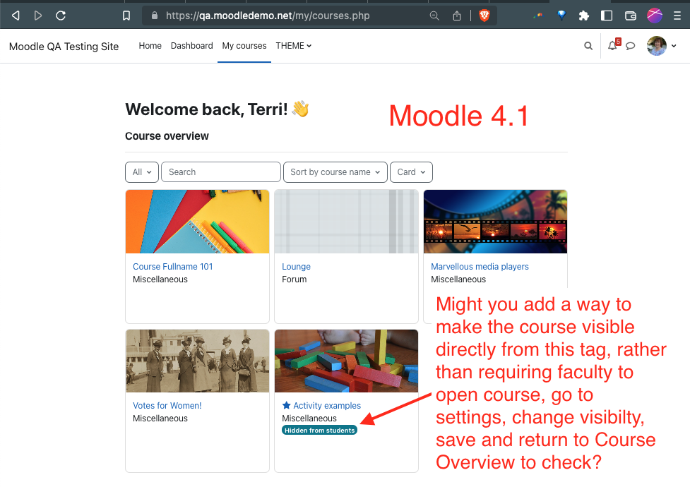This screenshot has width=690, height=487.
Task: Click the star on Activity examples
Action: pyautogui.click(x=287, y=405)
